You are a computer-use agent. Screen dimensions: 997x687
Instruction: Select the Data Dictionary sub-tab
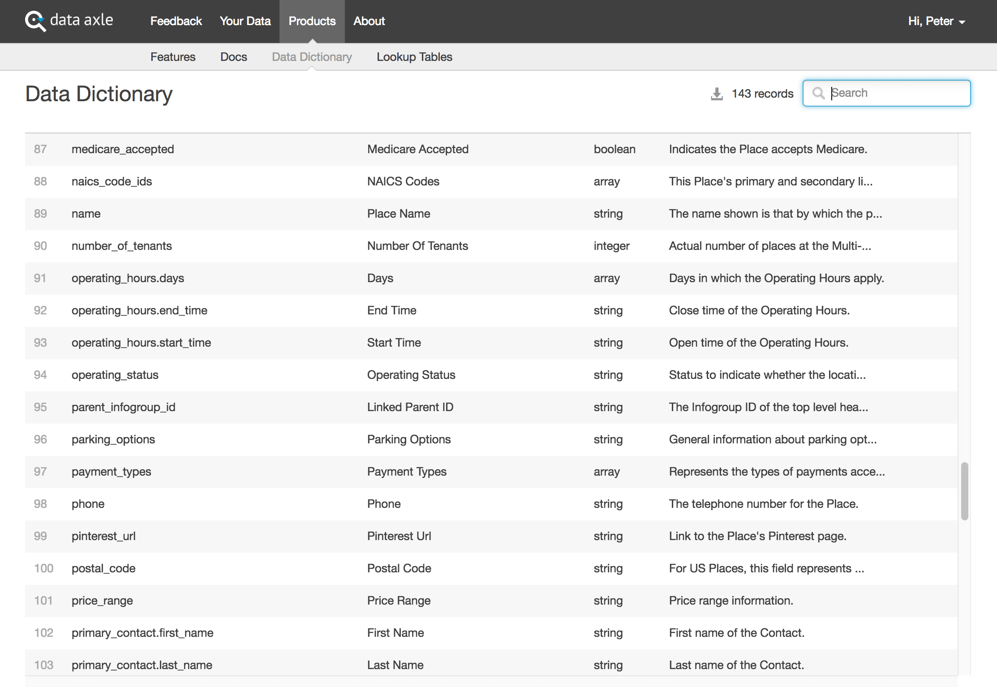(312, 57)
